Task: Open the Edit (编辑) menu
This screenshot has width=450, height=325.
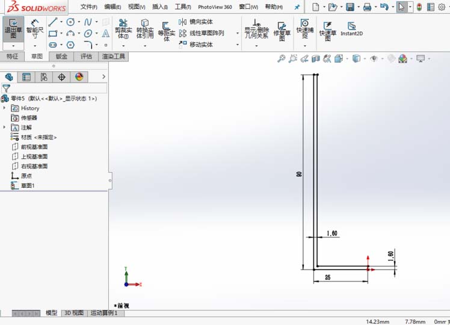Action: 112,7
